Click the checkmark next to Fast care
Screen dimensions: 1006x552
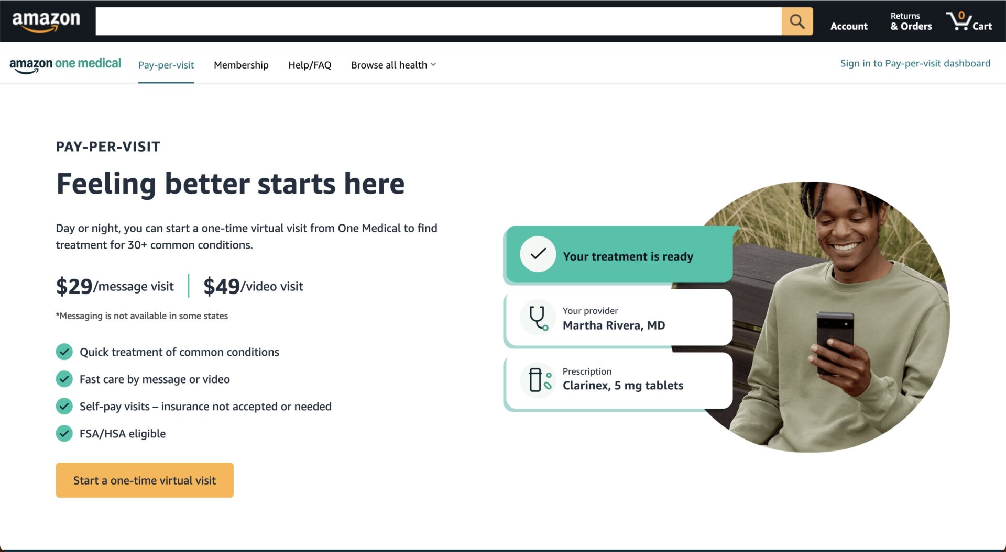pos(64,379)
